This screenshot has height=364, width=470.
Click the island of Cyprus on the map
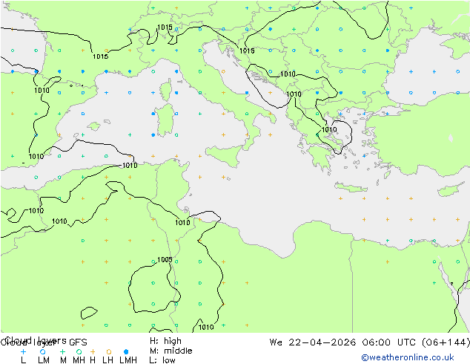(452, 189)
